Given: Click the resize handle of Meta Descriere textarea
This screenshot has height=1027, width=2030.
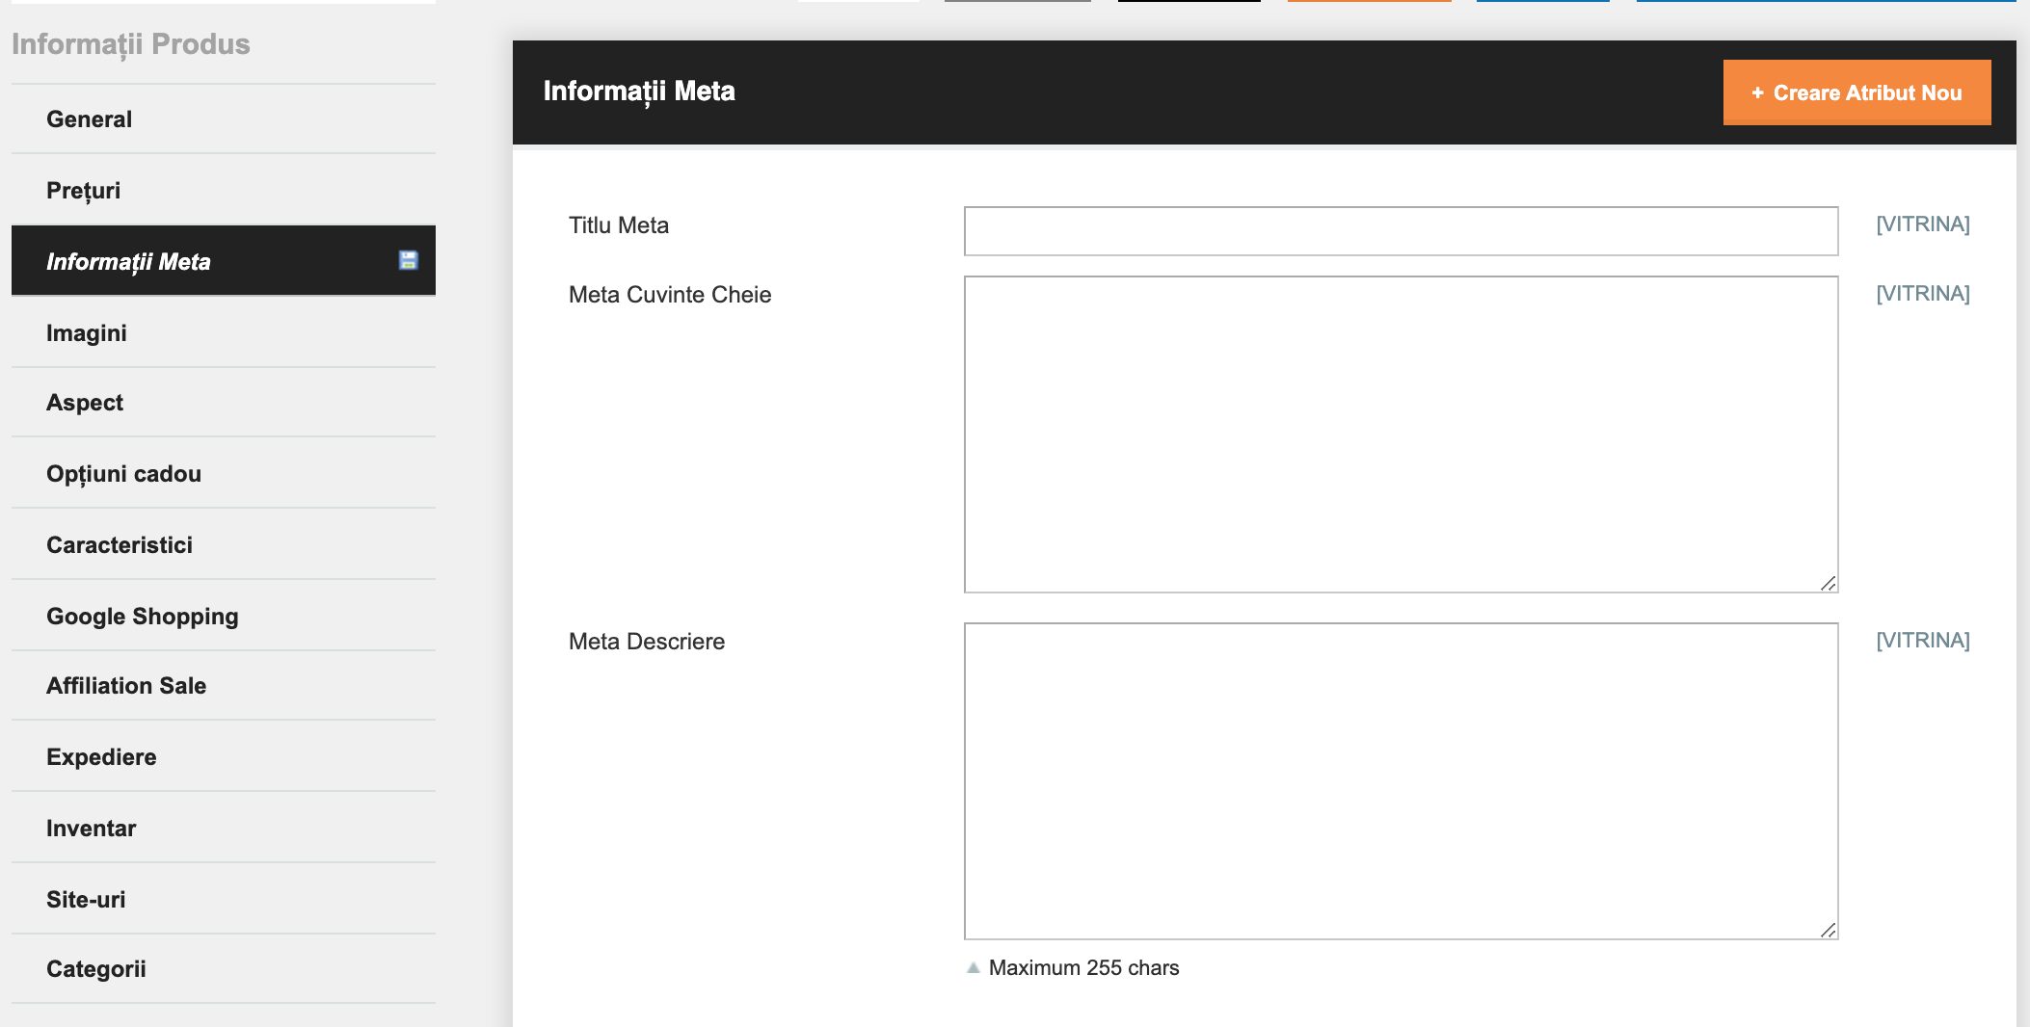Looking at the screenshot, I should click(x=1828, y=930).
